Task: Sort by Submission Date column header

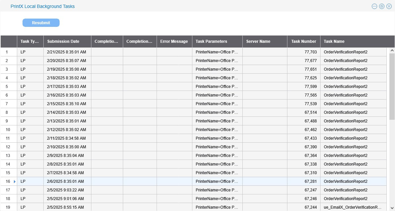Action: tap(63, 41)
